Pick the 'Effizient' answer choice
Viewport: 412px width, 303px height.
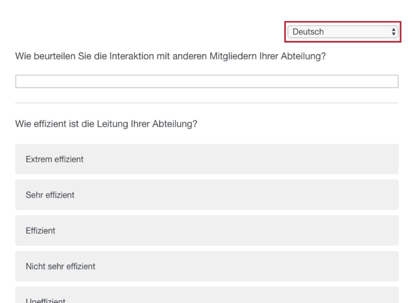(207, 230)
